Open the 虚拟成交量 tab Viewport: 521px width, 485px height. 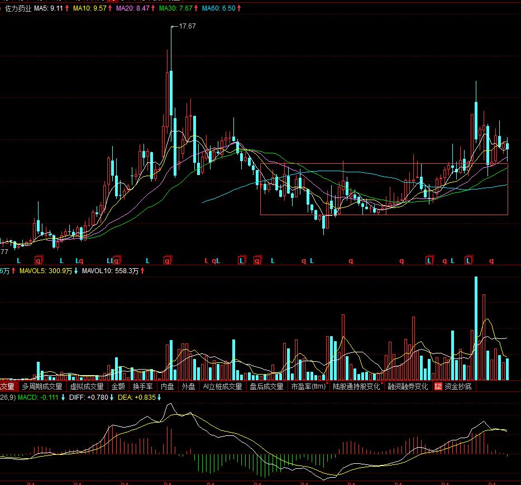click(x=87, y=386)
